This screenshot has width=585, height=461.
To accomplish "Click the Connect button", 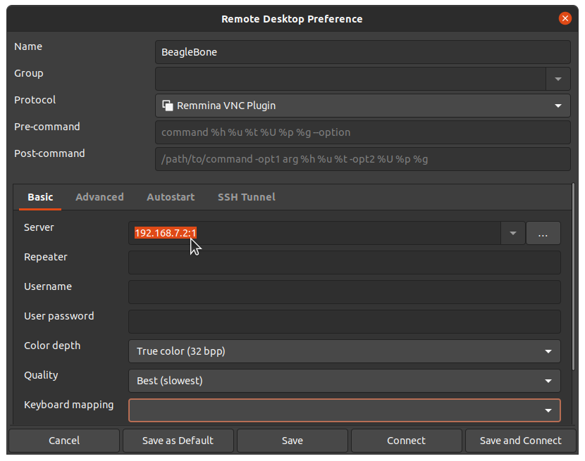I will pyautogui.click(x=406, y=441).
